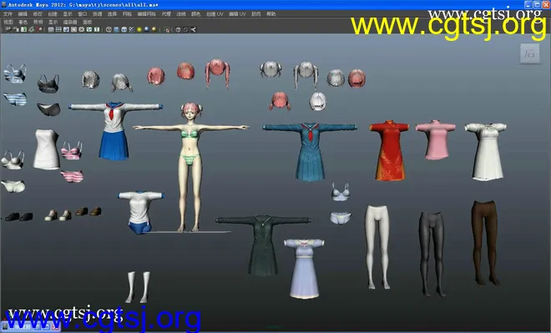The height and width of the screenshot is (333, 551).
Task: Toggle the field chart icon
Action: (81, 29)
